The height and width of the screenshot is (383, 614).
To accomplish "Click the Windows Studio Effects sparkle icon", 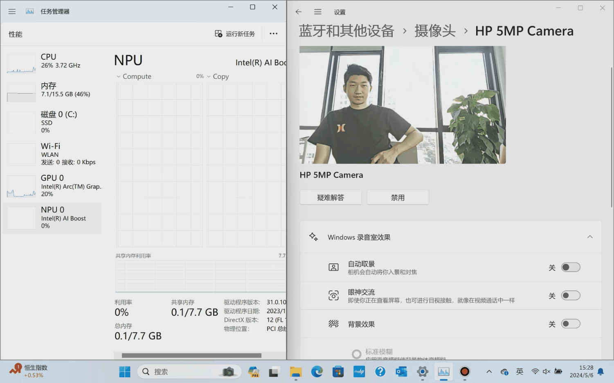I will [x=314, y=237].
